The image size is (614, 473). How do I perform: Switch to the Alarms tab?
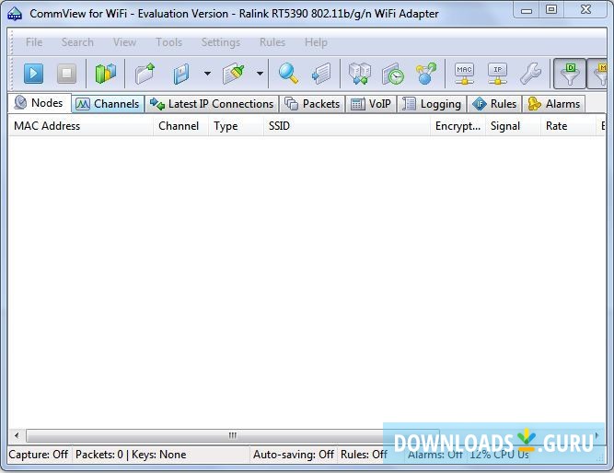(x=553, y=104)
